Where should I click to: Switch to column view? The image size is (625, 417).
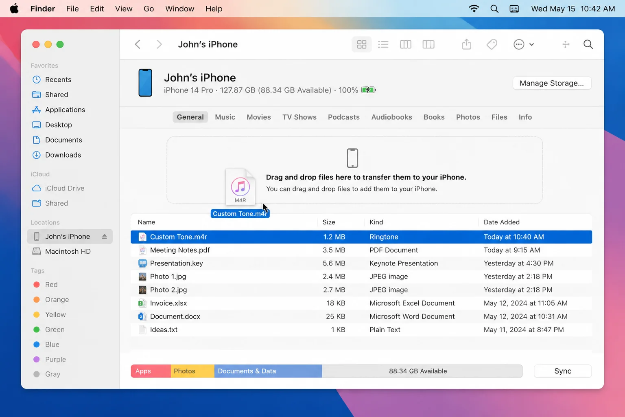pos(406,44)
